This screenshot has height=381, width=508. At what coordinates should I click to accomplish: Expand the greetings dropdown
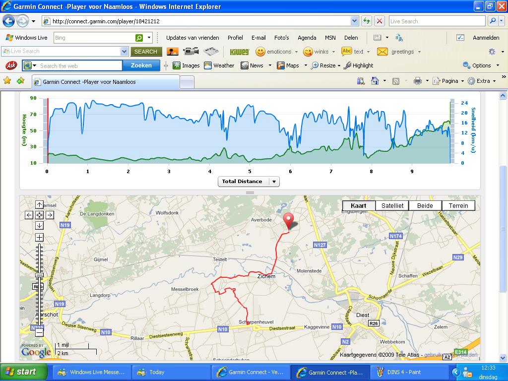pyautogui.click(x=419, y=52)
